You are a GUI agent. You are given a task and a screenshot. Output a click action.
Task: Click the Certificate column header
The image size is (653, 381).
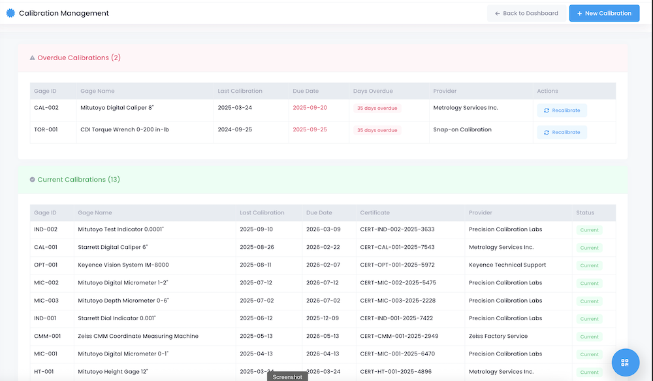pyautogui.click(x=375, y=212)
